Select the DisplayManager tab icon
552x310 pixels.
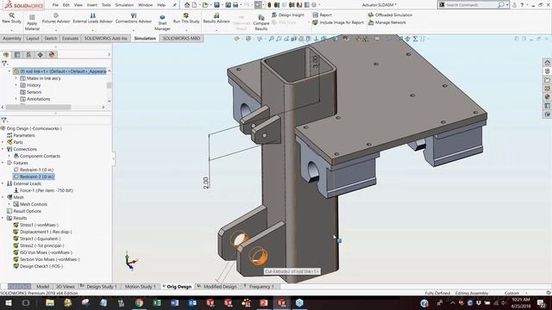(x=52, y=54)
